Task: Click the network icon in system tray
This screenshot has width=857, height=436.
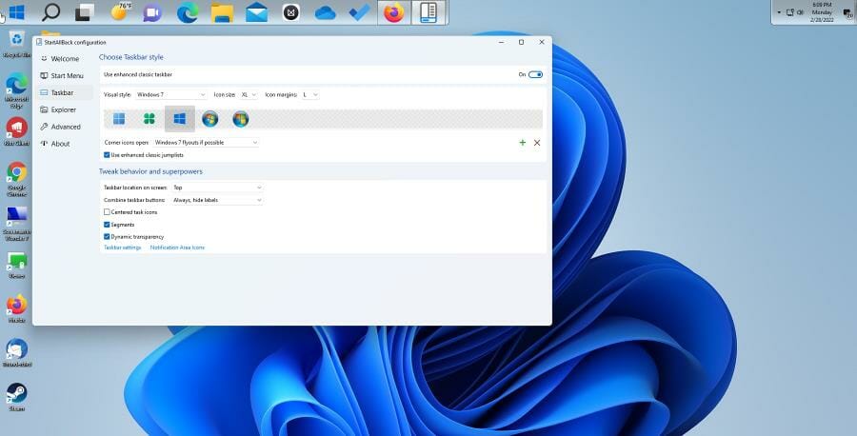Action: (790, 12)
